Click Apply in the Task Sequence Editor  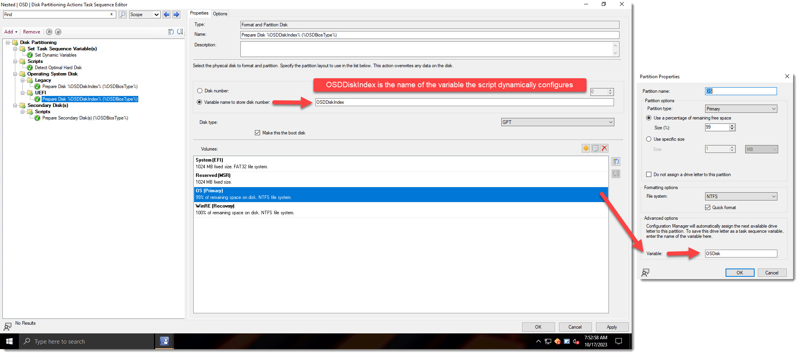coord(612,327)
